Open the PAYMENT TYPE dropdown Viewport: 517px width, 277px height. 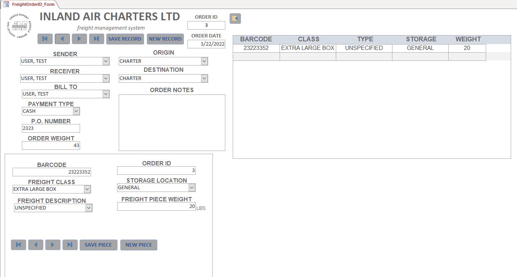pos(76,111)
